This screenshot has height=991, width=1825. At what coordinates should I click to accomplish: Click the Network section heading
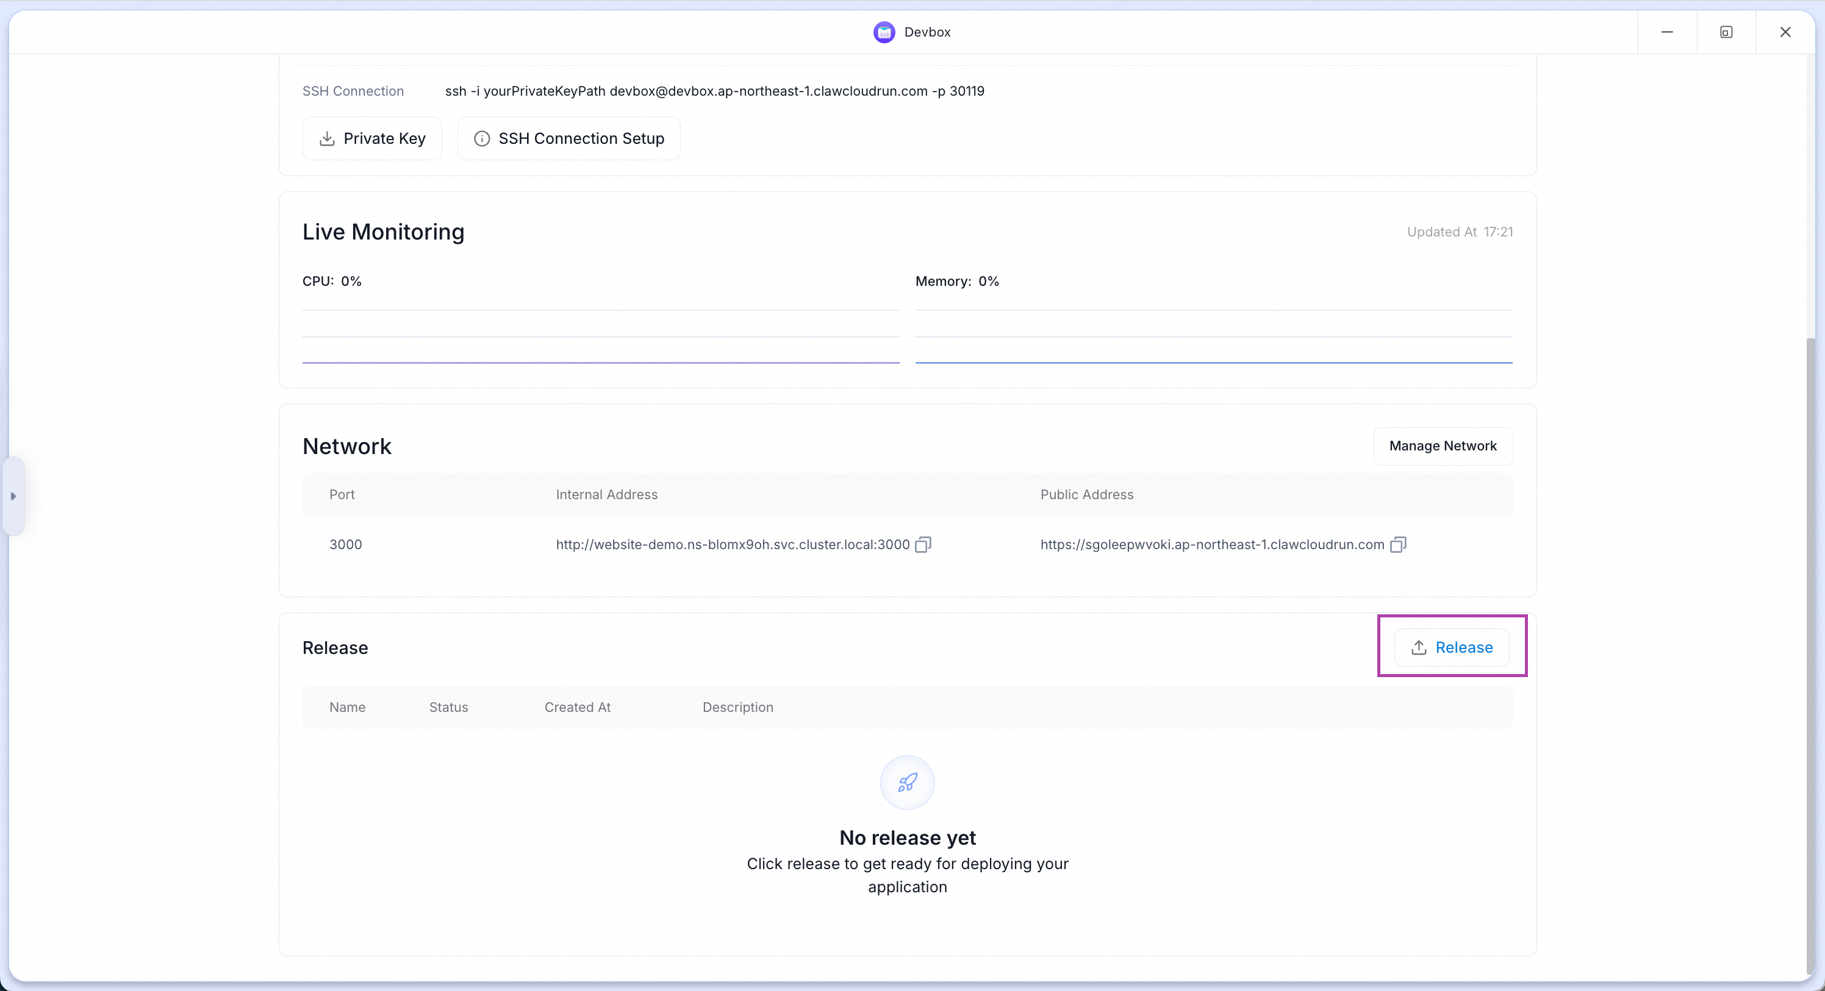pyautogui.click(x=346, y=447)
